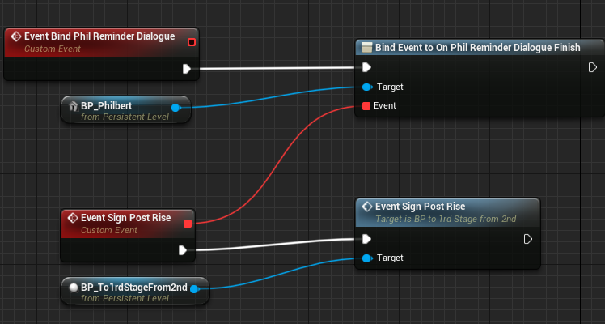The width and height of the screenshot is (605, 324).
Task: Click 'Target is BP to 1rd Stage from 2nd' subtitle
Action: 446,219
